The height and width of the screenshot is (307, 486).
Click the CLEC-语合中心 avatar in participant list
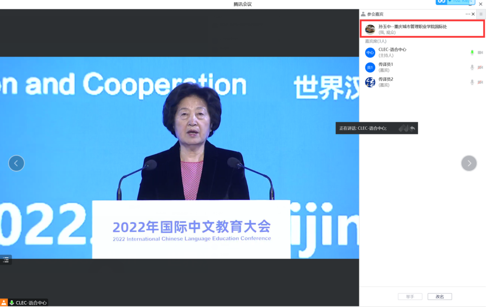[370, 53]
